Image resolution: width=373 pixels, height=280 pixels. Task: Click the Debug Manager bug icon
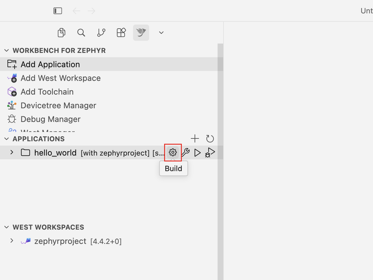tap(12, 119)
